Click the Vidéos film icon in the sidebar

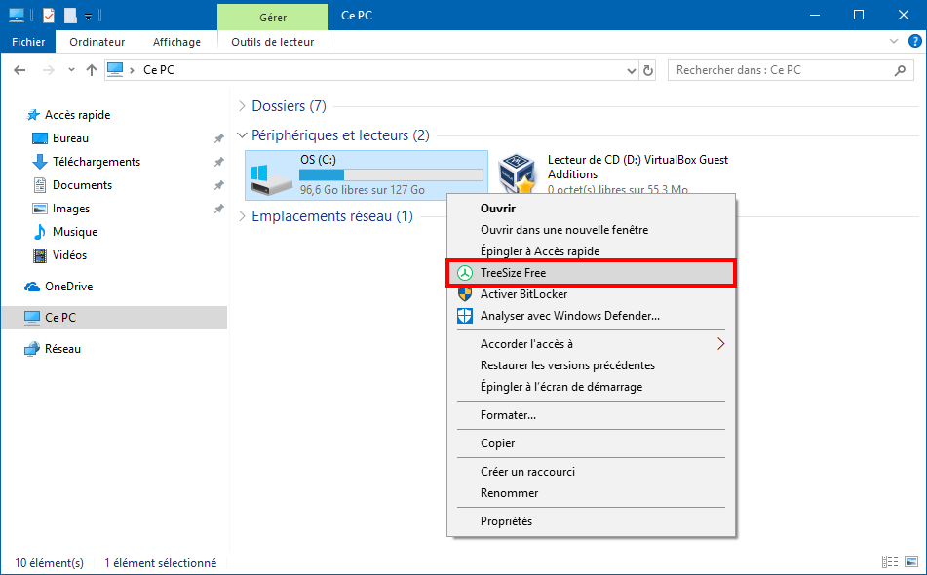[40, 255]
